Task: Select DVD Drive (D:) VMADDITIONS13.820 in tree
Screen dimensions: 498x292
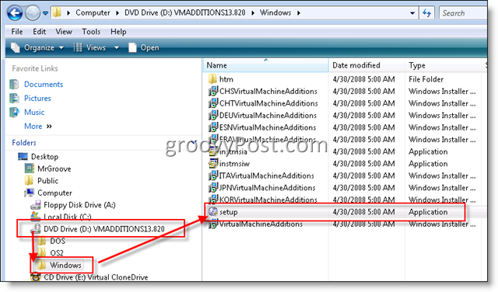Action: [103, 229]
